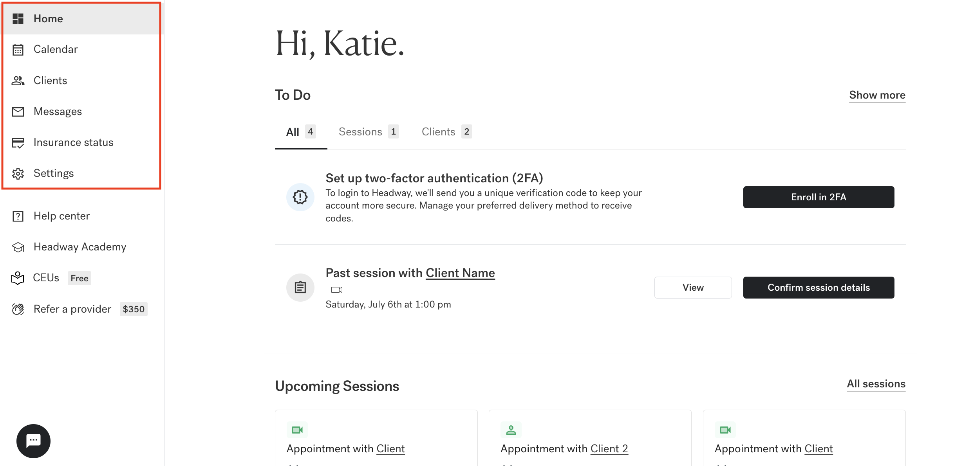Click the Calendar icon in sidebar

18,50
